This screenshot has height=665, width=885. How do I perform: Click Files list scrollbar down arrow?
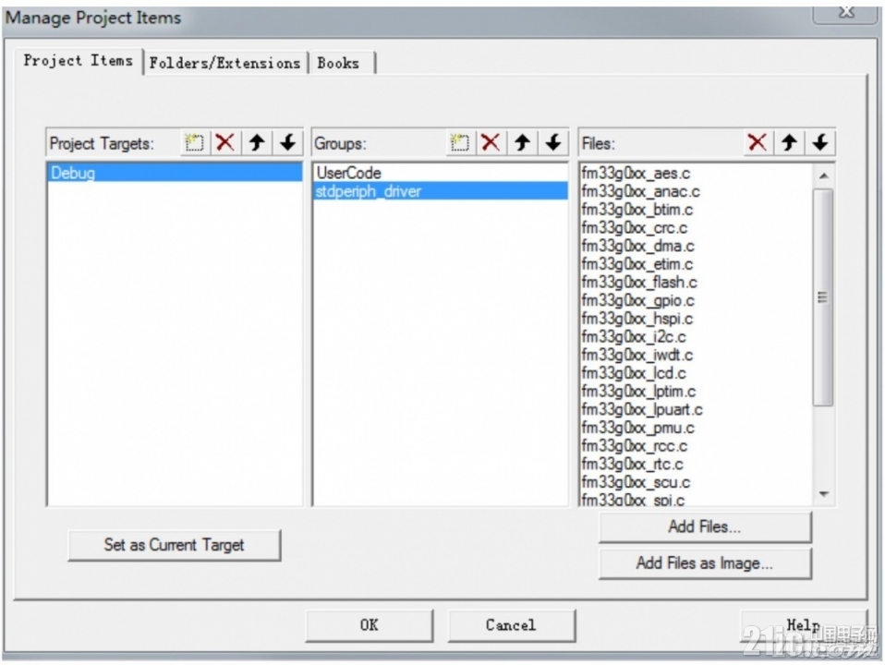click(x=823, y=494)
